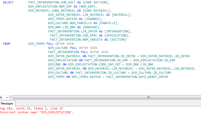Screen dimensions: 201x120
Task: Click DIM_CULTURE.ID_CULTURE text
Action: (151, 73)
